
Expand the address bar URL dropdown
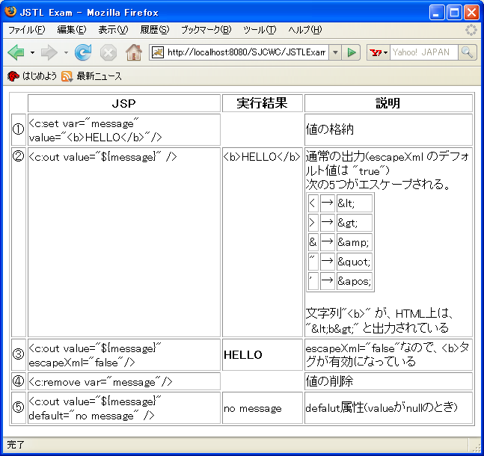[x=335, y=52]
